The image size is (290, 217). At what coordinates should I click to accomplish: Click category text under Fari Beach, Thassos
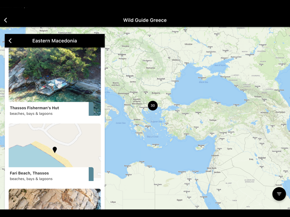(x=31, y=179)
